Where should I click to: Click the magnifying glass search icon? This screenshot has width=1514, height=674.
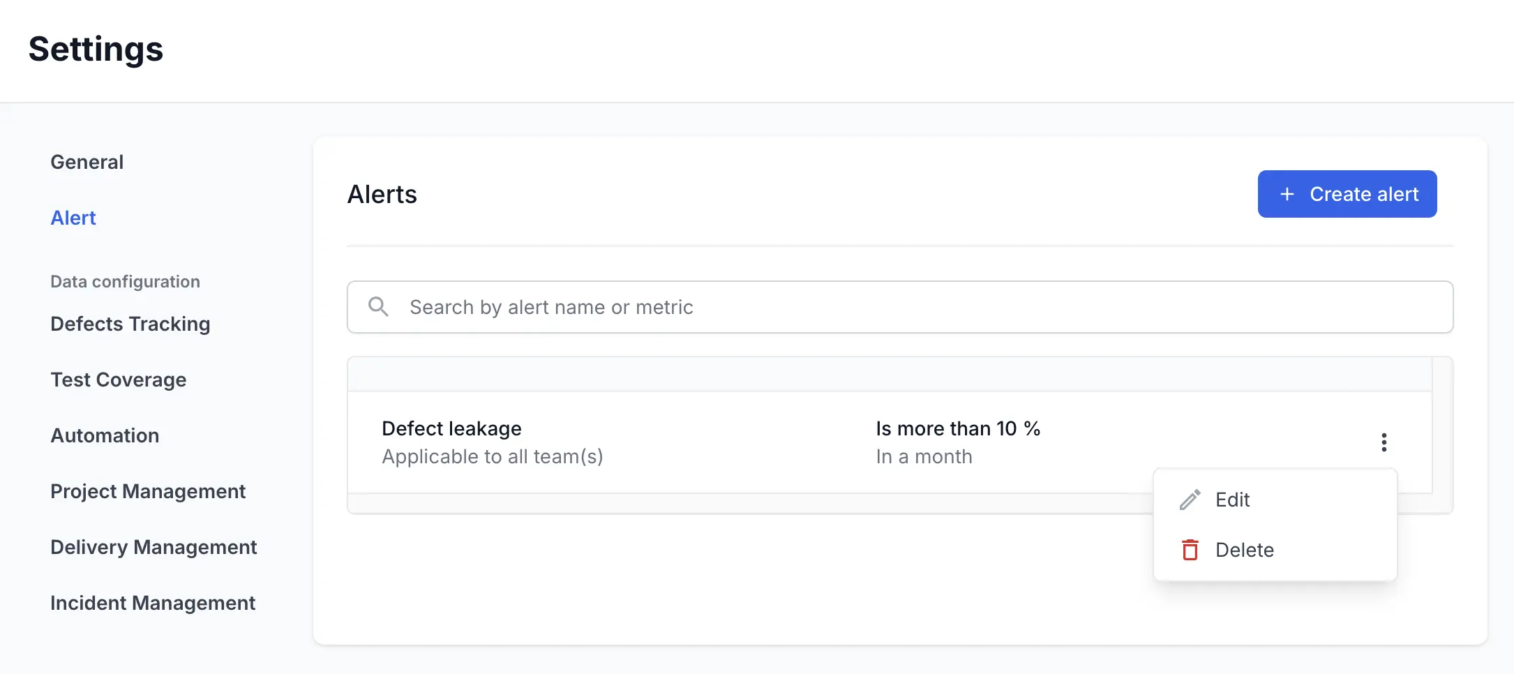point(378,307)
